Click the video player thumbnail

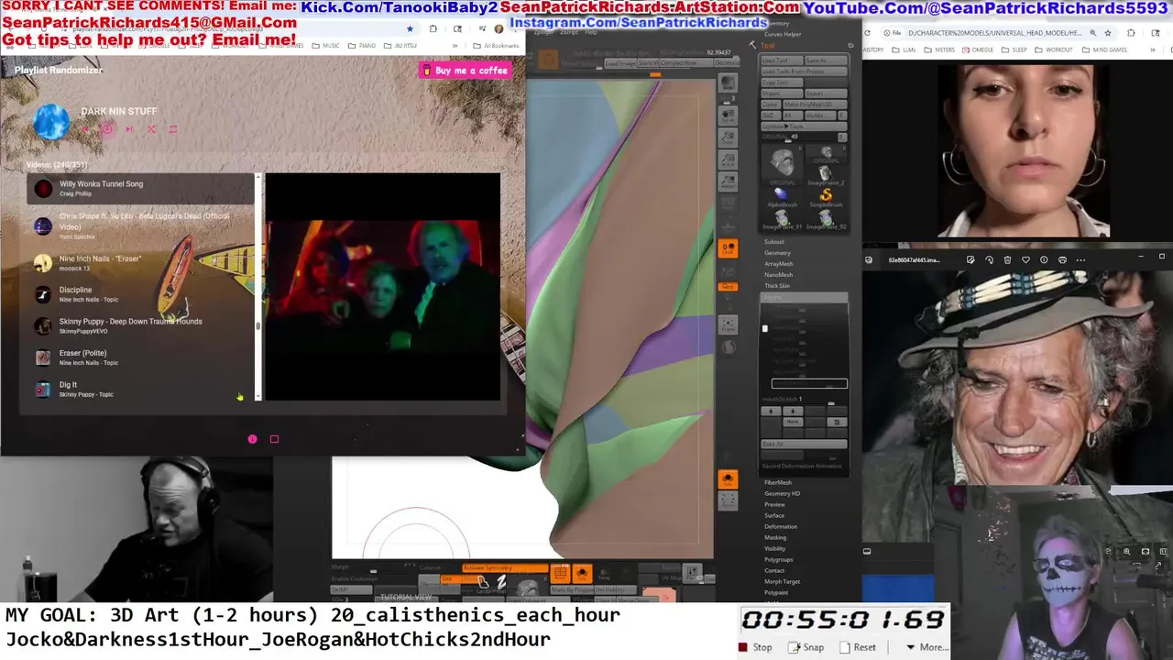[x=383, y=287]
